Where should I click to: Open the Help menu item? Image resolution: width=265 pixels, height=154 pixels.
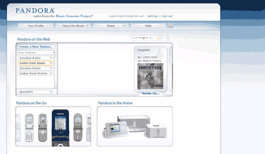coord(148,26)
